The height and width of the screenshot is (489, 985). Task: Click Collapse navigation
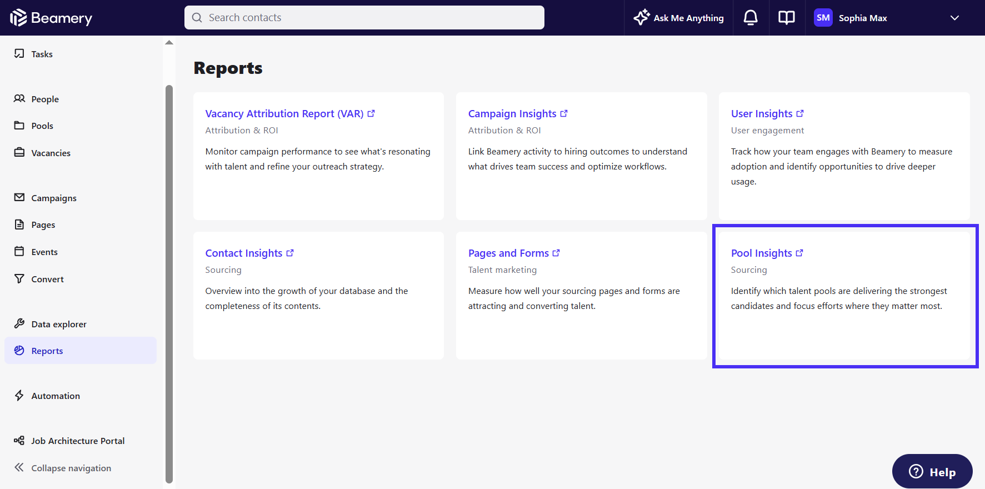[x=71, y=468]
